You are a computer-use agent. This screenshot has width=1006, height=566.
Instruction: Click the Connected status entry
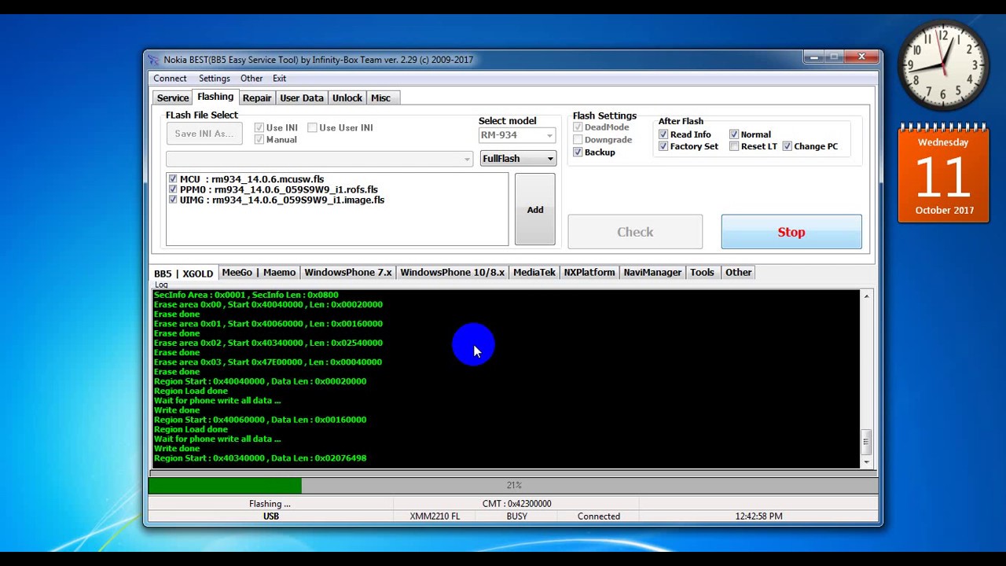click(599, 516)
